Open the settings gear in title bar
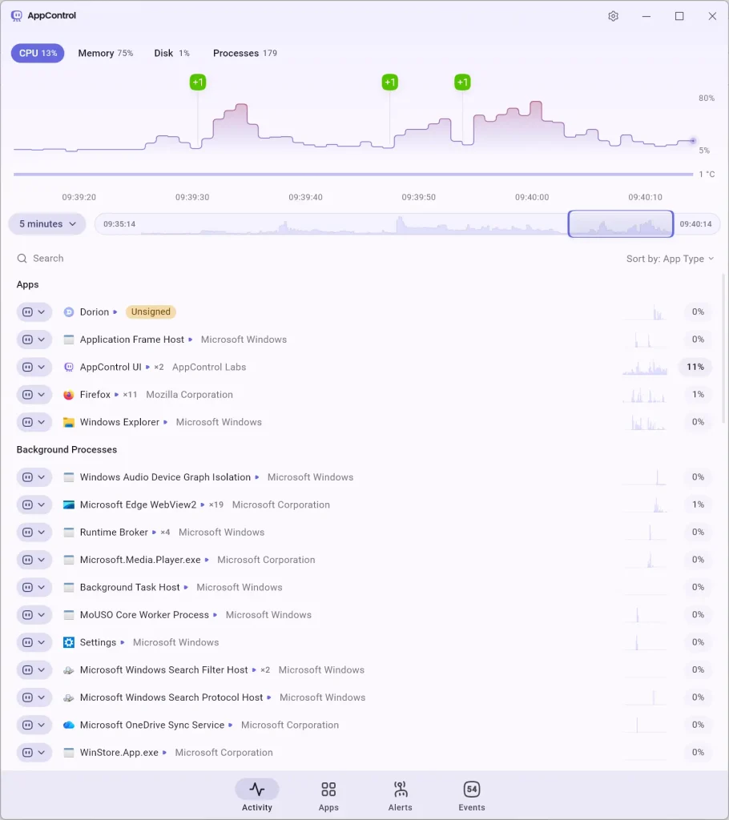 pyautogui.click(x=614, y=16)
